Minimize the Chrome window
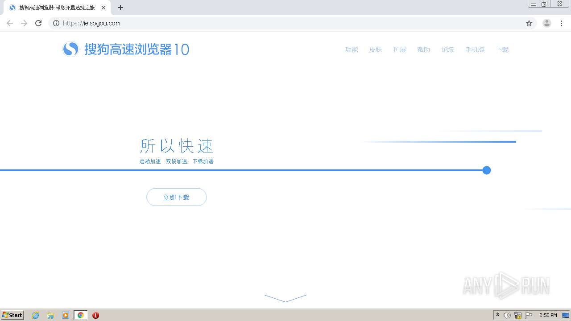Viewport: 571px width, 321px height. coord(534,4)
